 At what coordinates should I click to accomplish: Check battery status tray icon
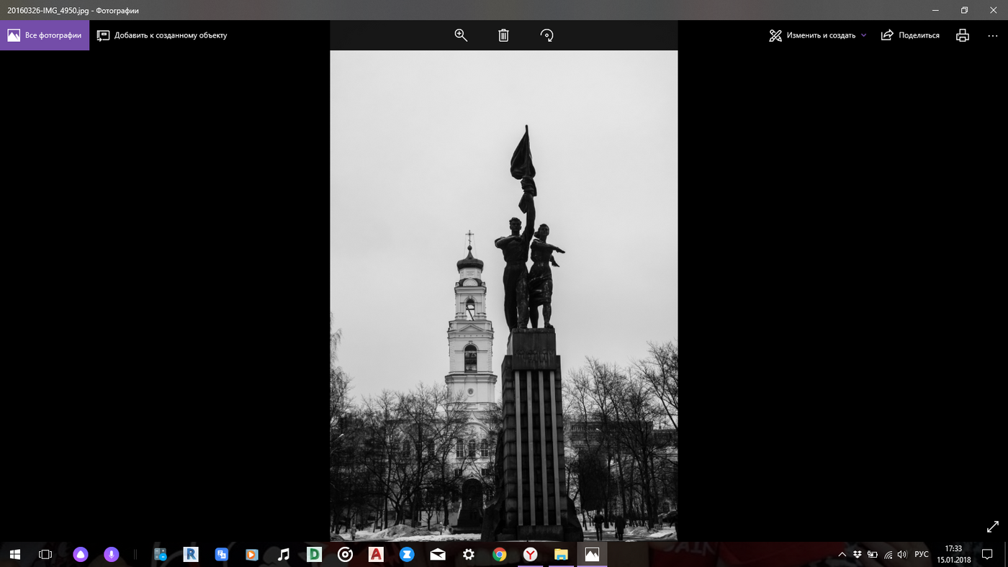pos(873,554)
